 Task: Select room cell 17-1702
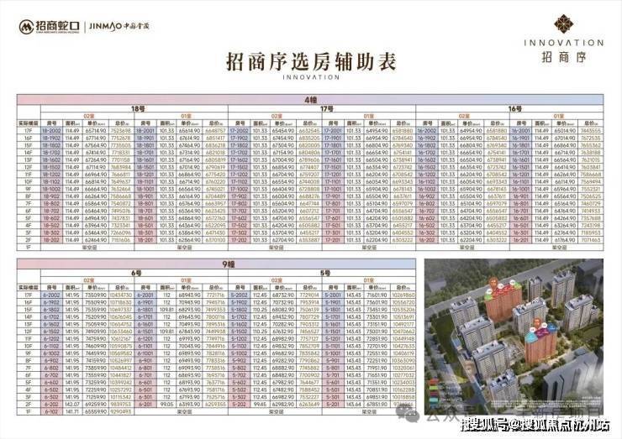[240, 153]
